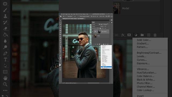Image resolution: width=172 pixels, height=97 pixels.
Task: Select the Color Lookup 1 layer mask thumbnail
Action: 99,32
